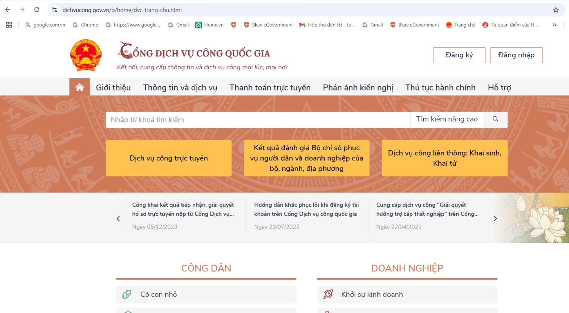Bookmark this page with star icon
The image size is (569, 313).
pyautogui.click(x=556, y=10)
